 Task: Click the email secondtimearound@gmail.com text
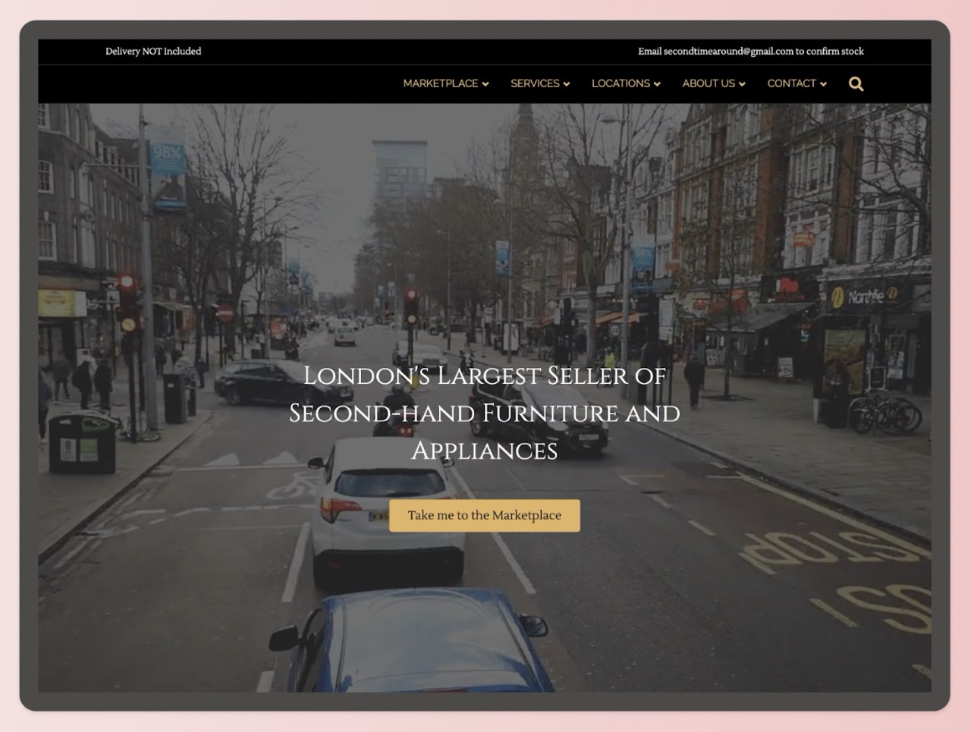coord(728,52)
